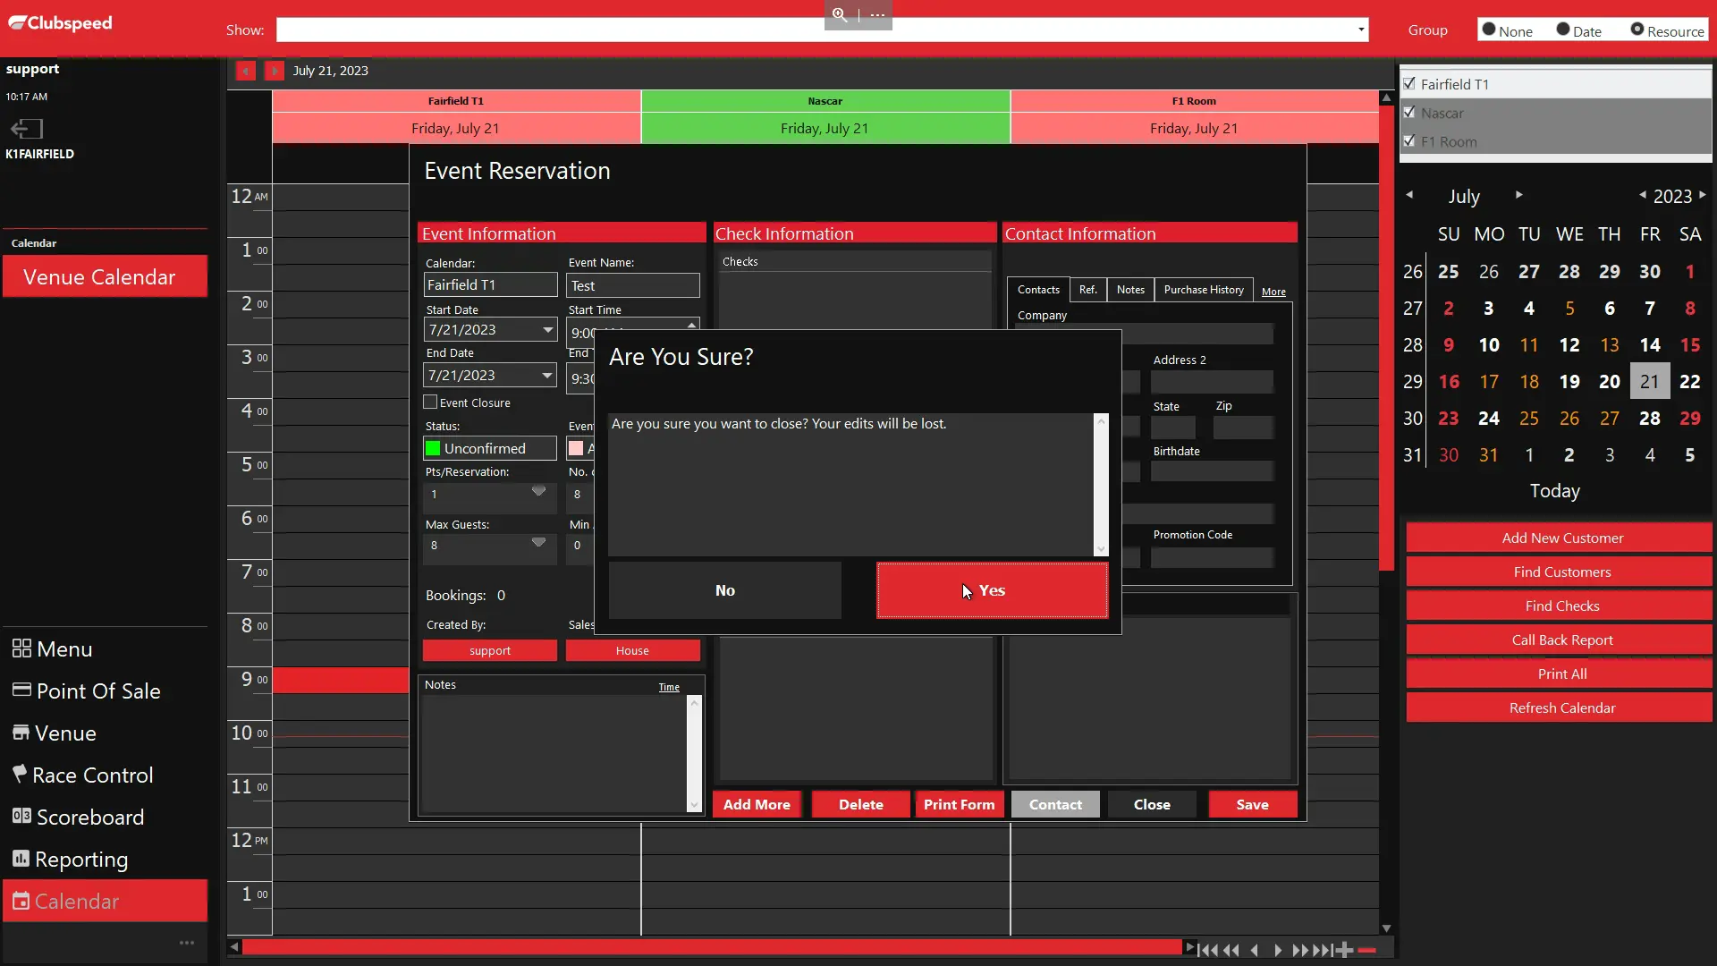This screenshot has width=1717, height=966.
Task: Go to previous month arrow beside July
Action: pos(1409,195)
